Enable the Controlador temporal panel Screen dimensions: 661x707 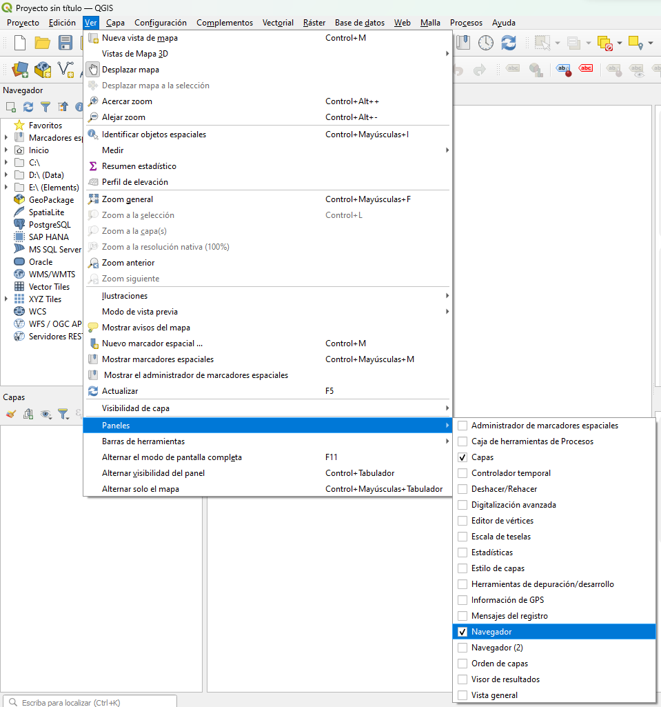pyautogui.click(x=462, y=473)
